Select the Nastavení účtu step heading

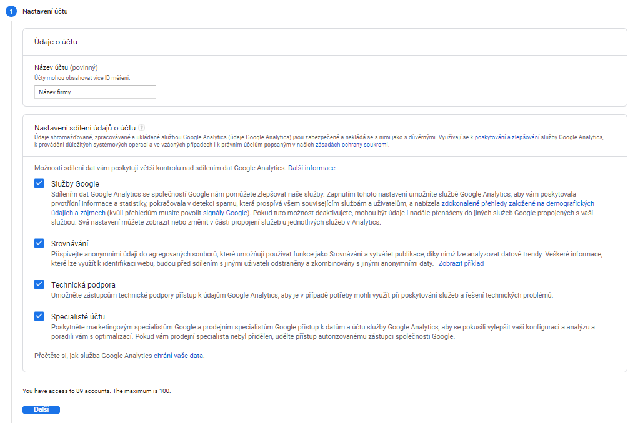(45, 11)
